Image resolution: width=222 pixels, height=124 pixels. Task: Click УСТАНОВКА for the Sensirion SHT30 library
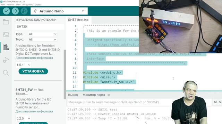(x=33, y=71)
